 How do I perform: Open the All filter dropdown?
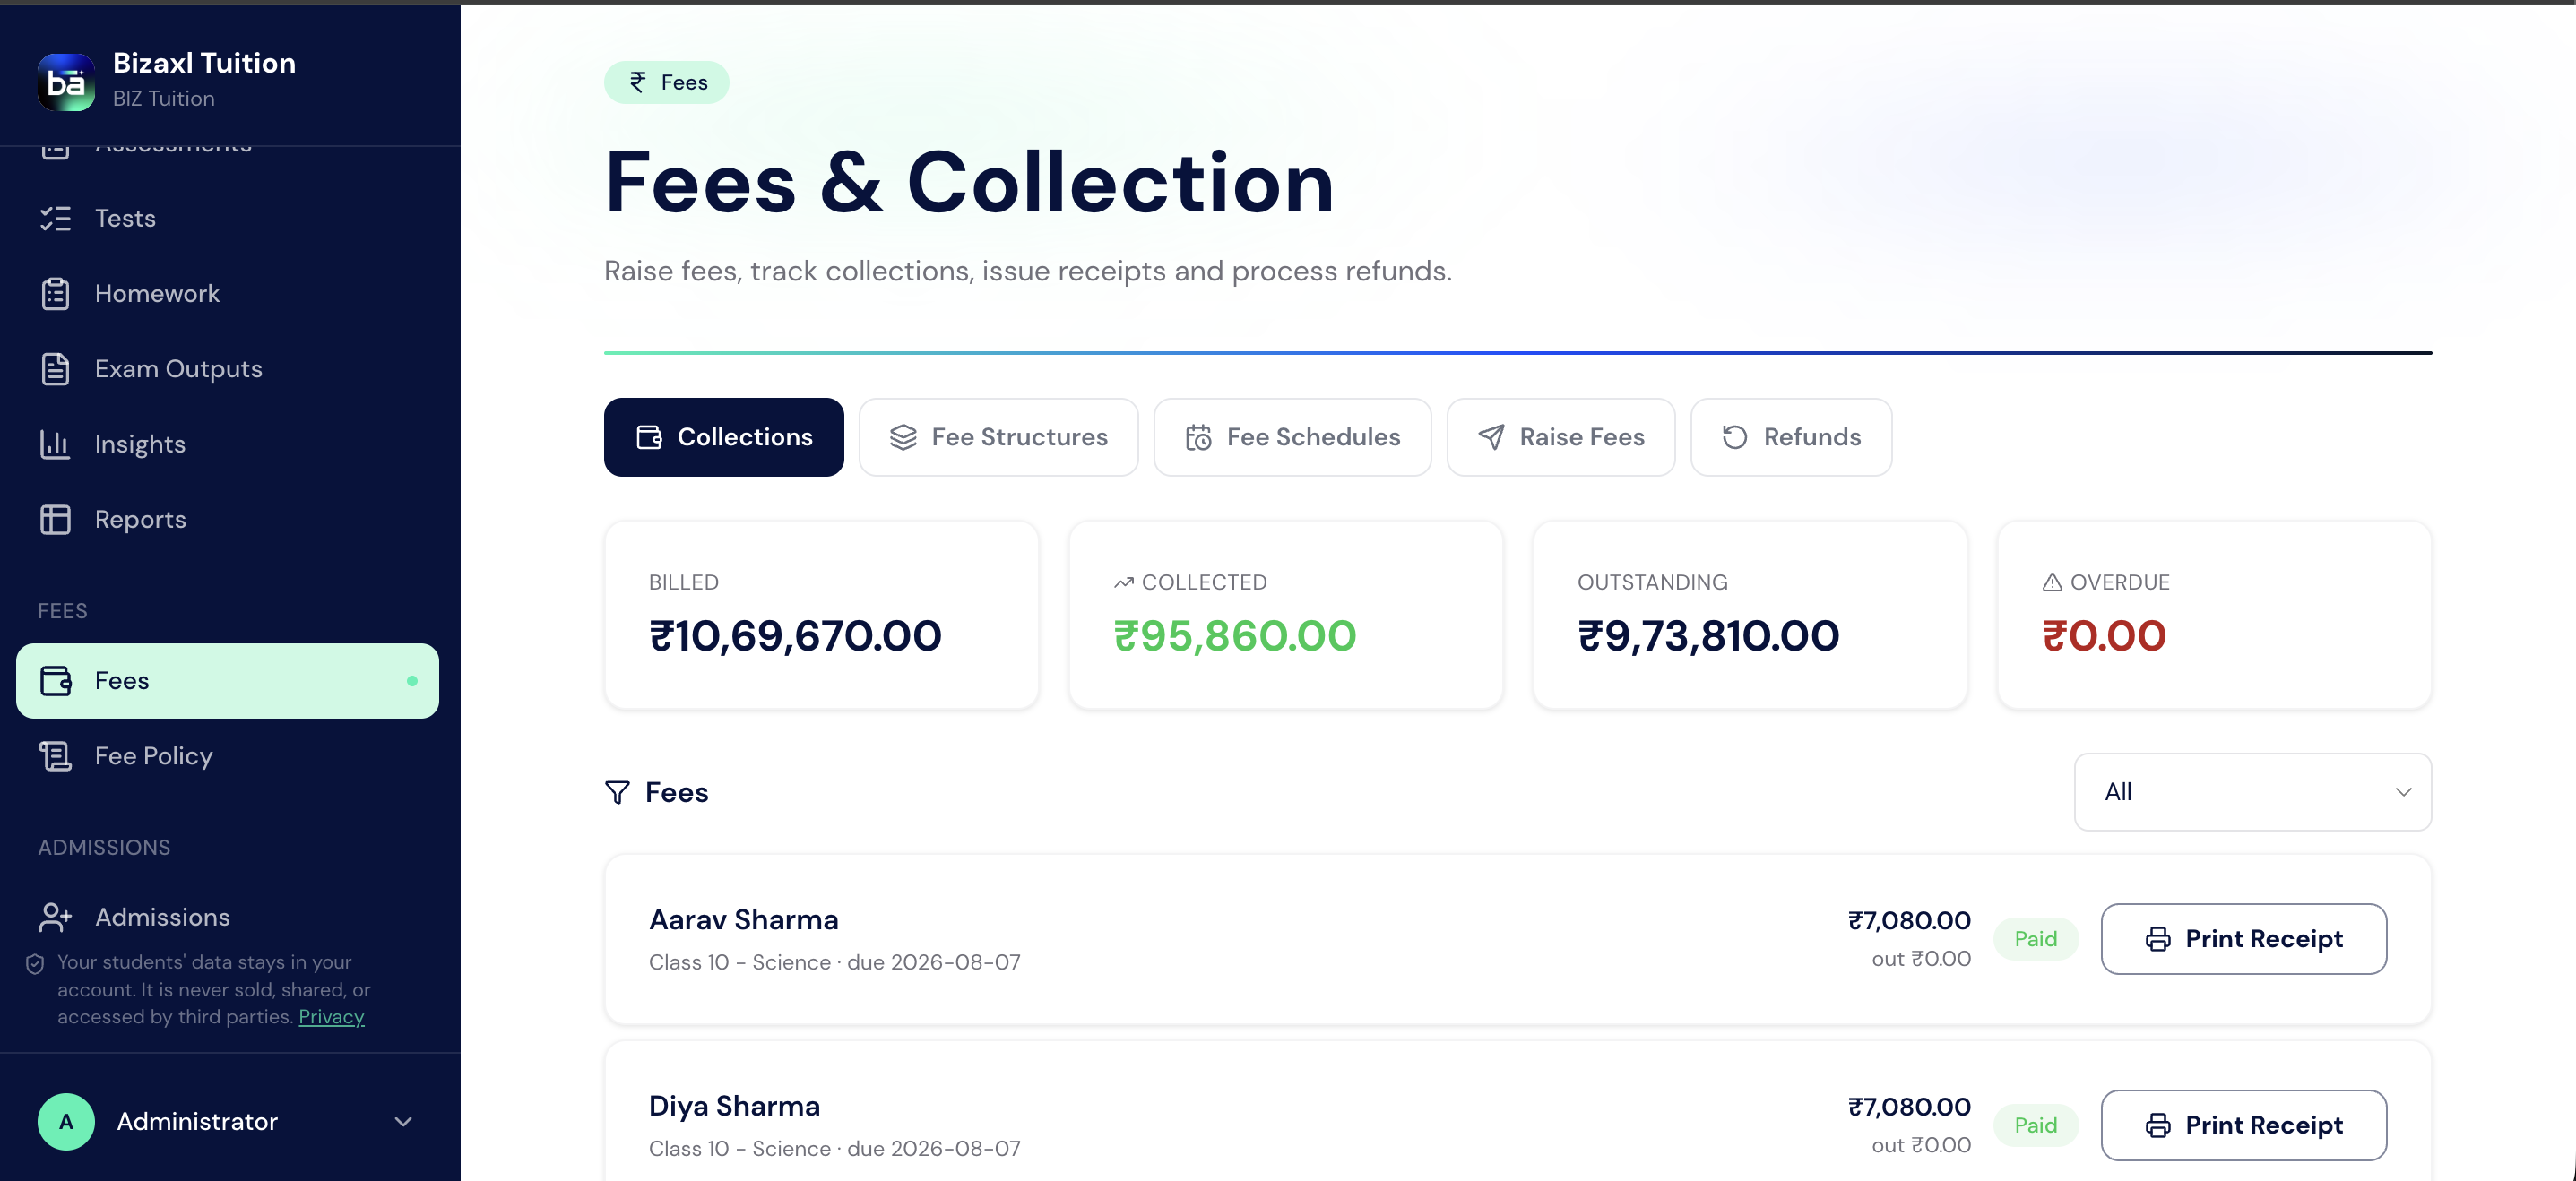[x=2252, y=792]
